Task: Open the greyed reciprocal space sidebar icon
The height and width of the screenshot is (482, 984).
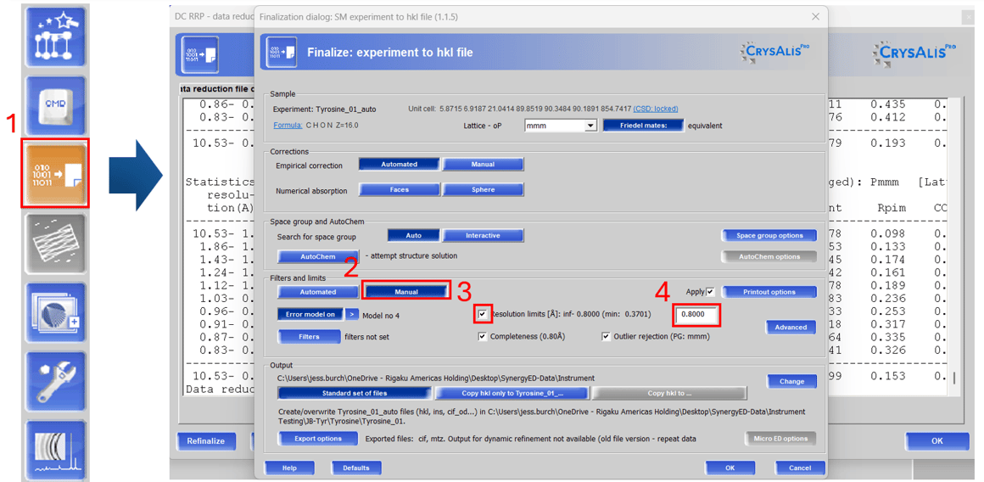Action: [54, 243]
